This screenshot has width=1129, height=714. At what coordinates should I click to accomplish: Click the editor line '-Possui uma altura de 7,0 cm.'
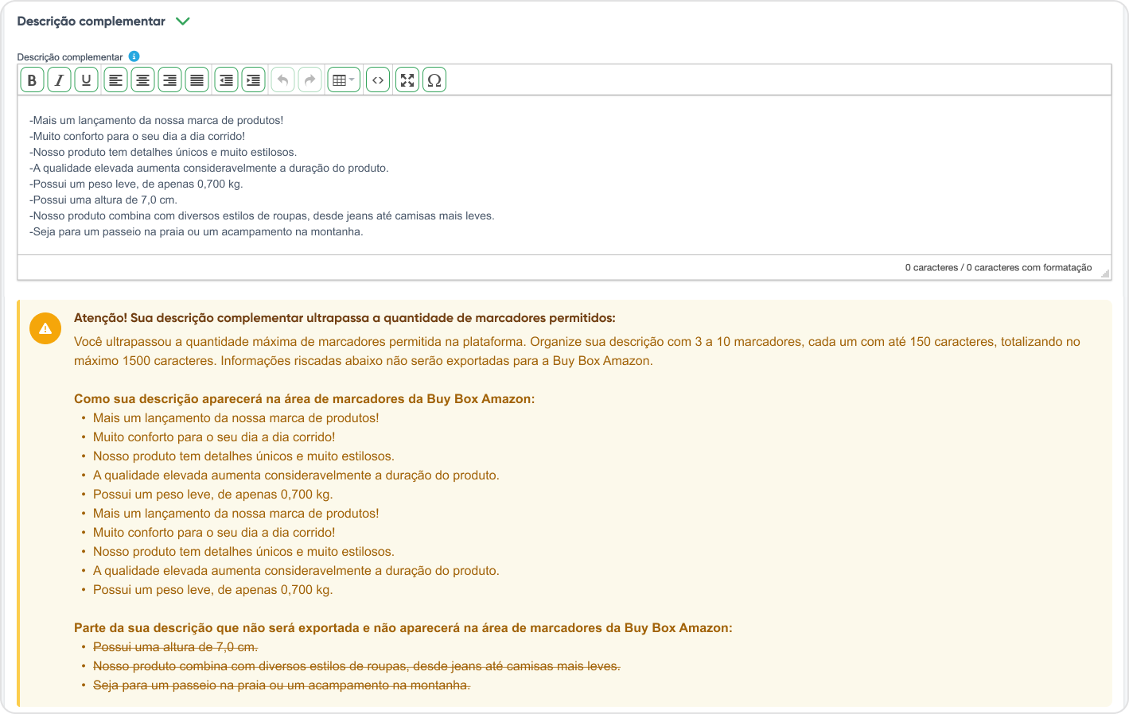click(103, 200)
